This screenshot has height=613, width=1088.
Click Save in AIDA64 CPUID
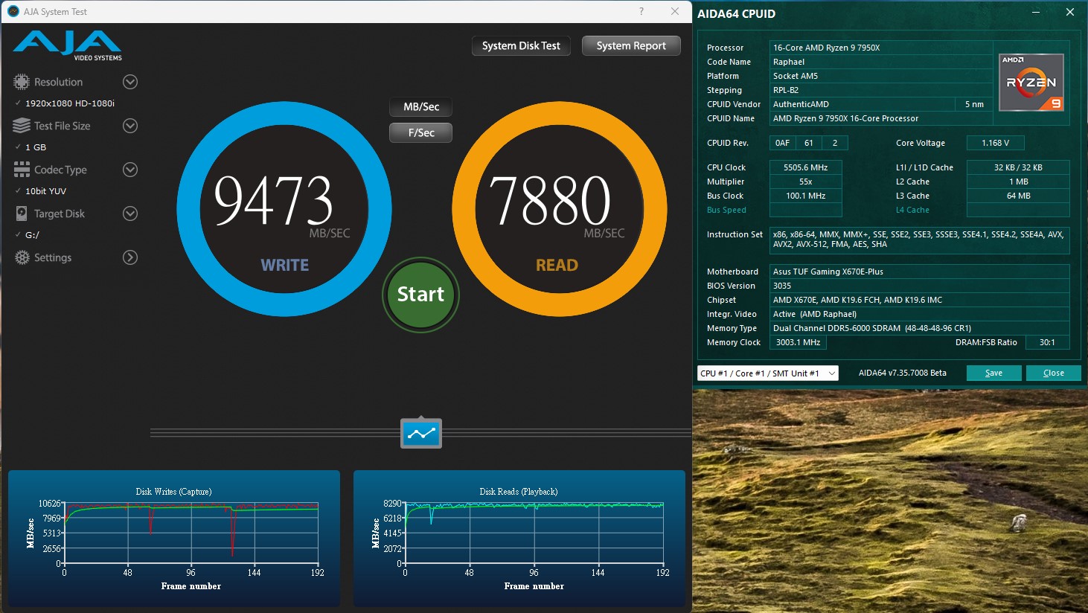pyautogui.click(x=993, y=373)
